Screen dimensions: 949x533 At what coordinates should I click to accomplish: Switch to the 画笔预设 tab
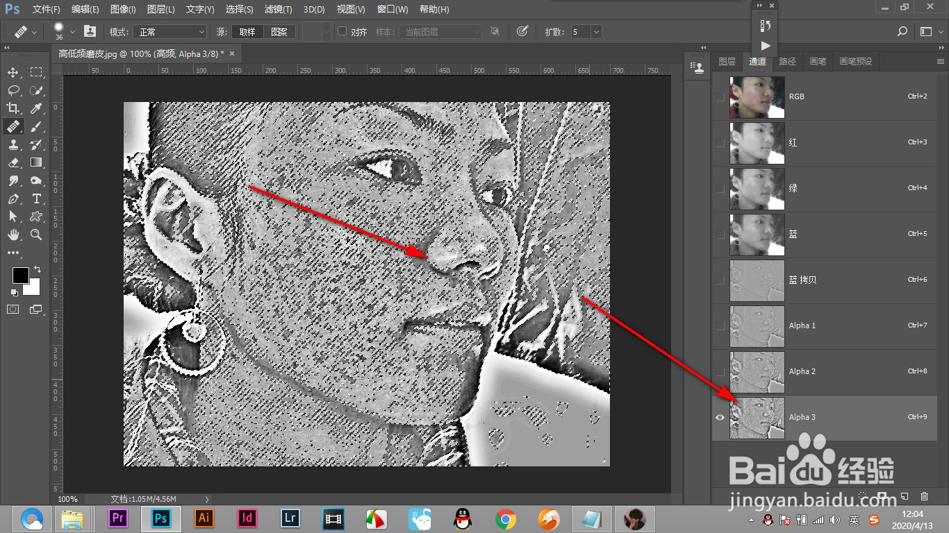tap(855, 61)
